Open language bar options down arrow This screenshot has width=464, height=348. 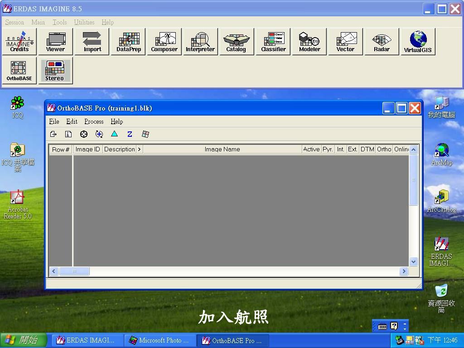[405, 329]
